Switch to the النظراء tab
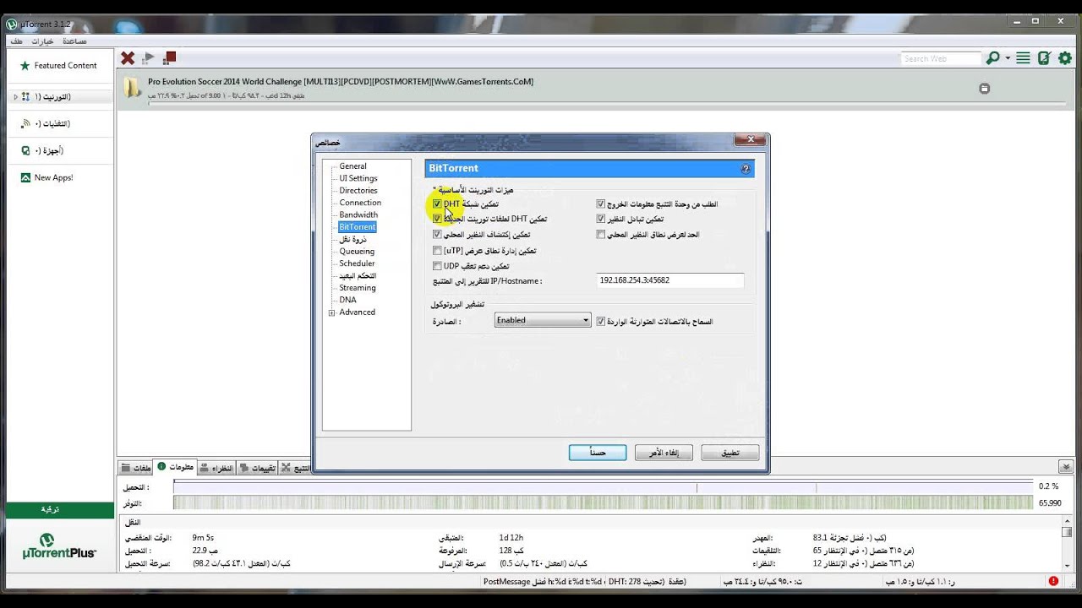 (216, 468)
